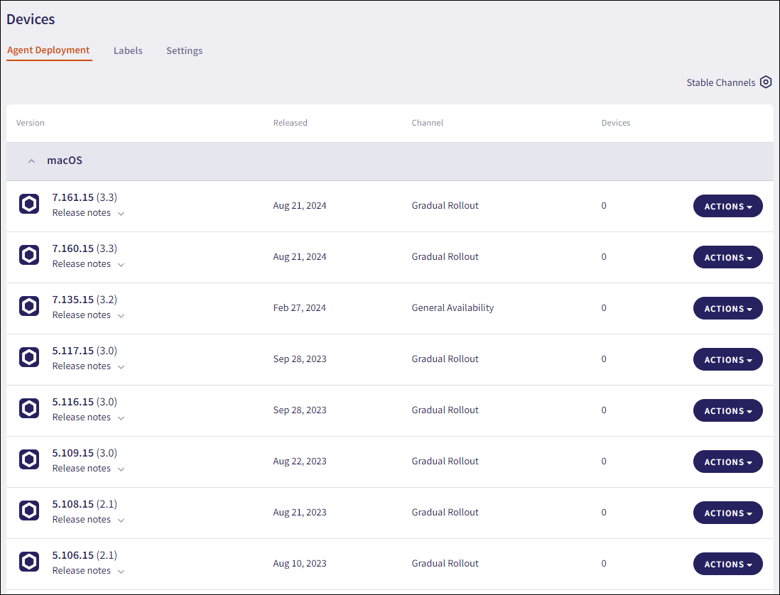
Task: Open ACTIONS dropdown for version 5.106.15
Action: 727,564
